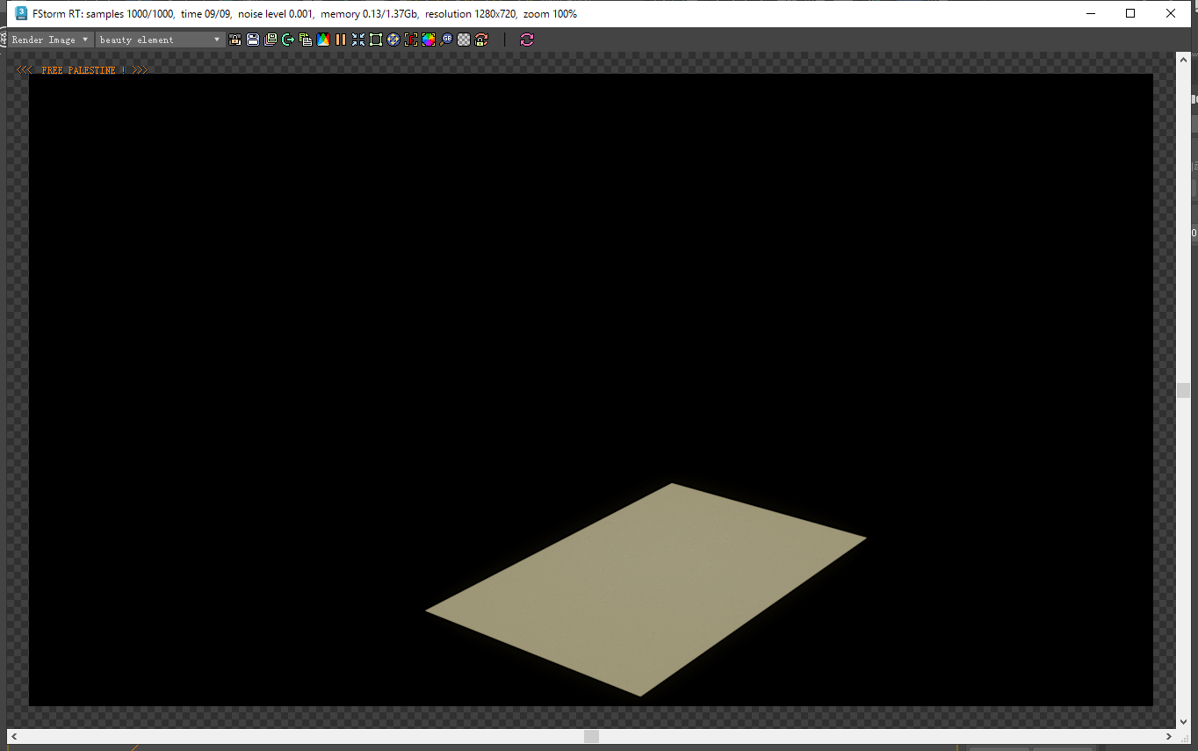Click the pink refresh render icon
The width and height of the screenshot is (1198, 751).
(x=527, y=40)
